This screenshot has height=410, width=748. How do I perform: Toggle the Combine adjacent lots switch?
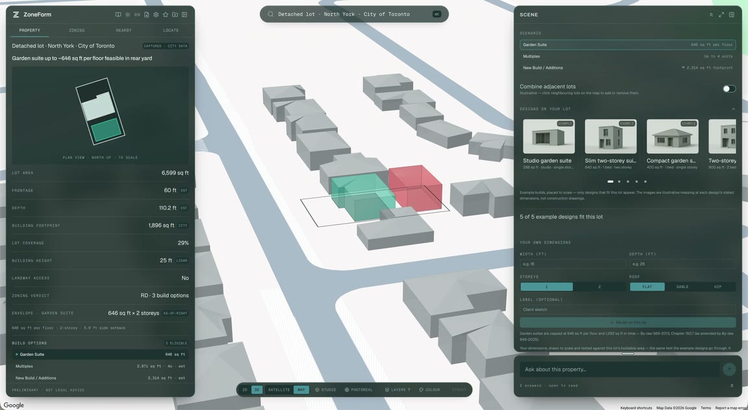[x=729, y=89]
